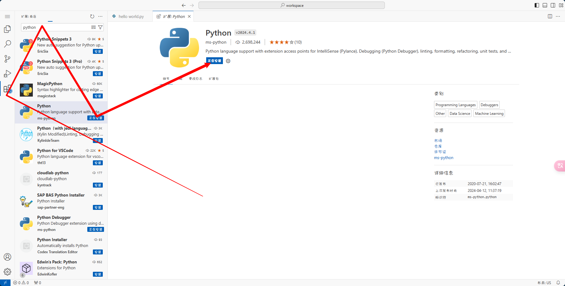Click the 正在安装 button on the Python page
The width and height of the screenshot is (565, 286).
click(x=215, y=61)
